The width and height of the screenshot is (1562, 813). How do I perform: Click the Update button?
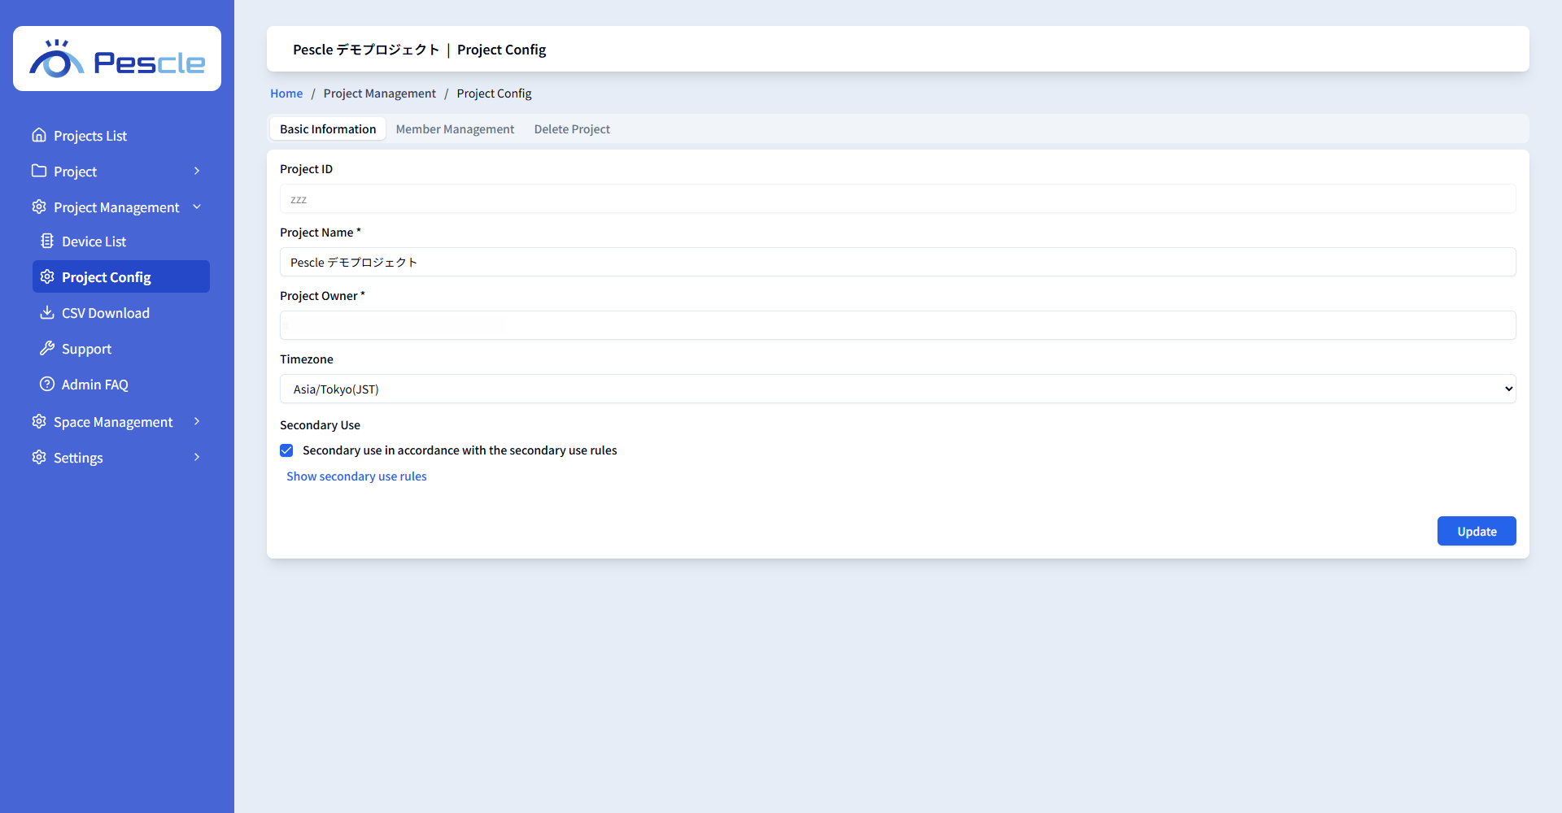coord(1477,531)
